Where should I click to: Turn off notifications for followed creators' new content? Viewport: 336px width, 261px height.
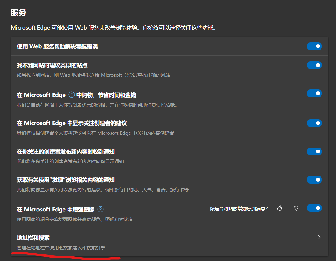(314, 151)
